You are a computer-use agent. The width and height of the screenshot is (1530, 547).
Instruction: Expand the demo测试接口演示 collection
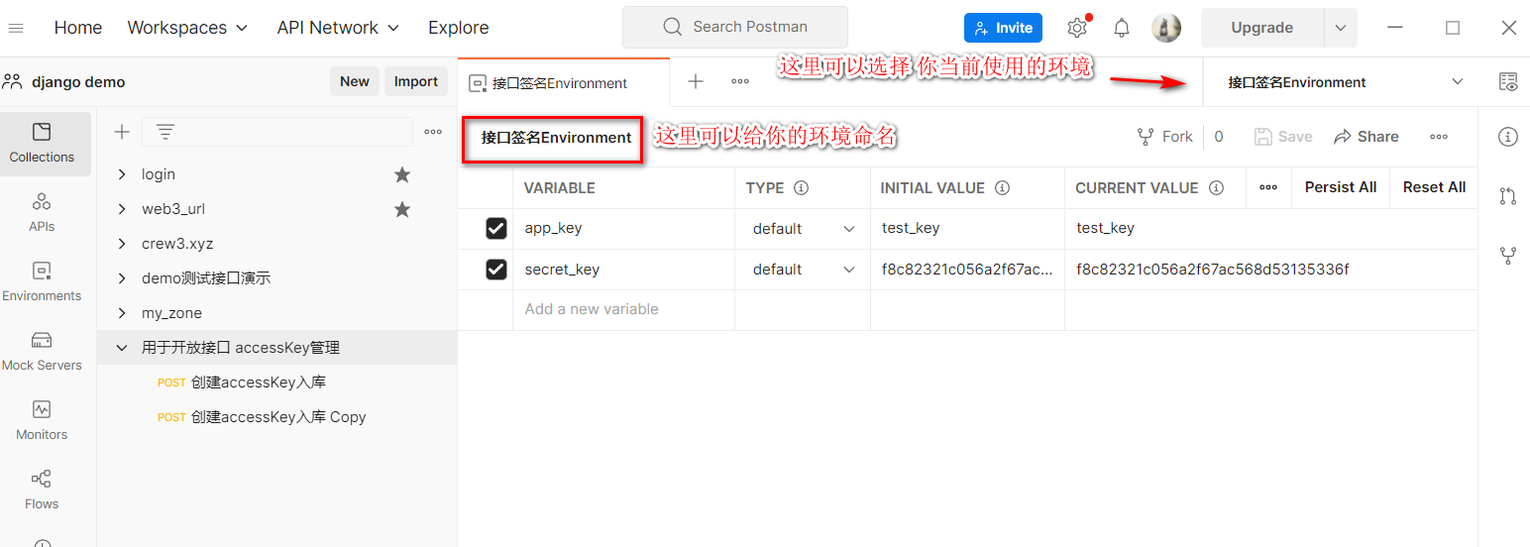122,278
